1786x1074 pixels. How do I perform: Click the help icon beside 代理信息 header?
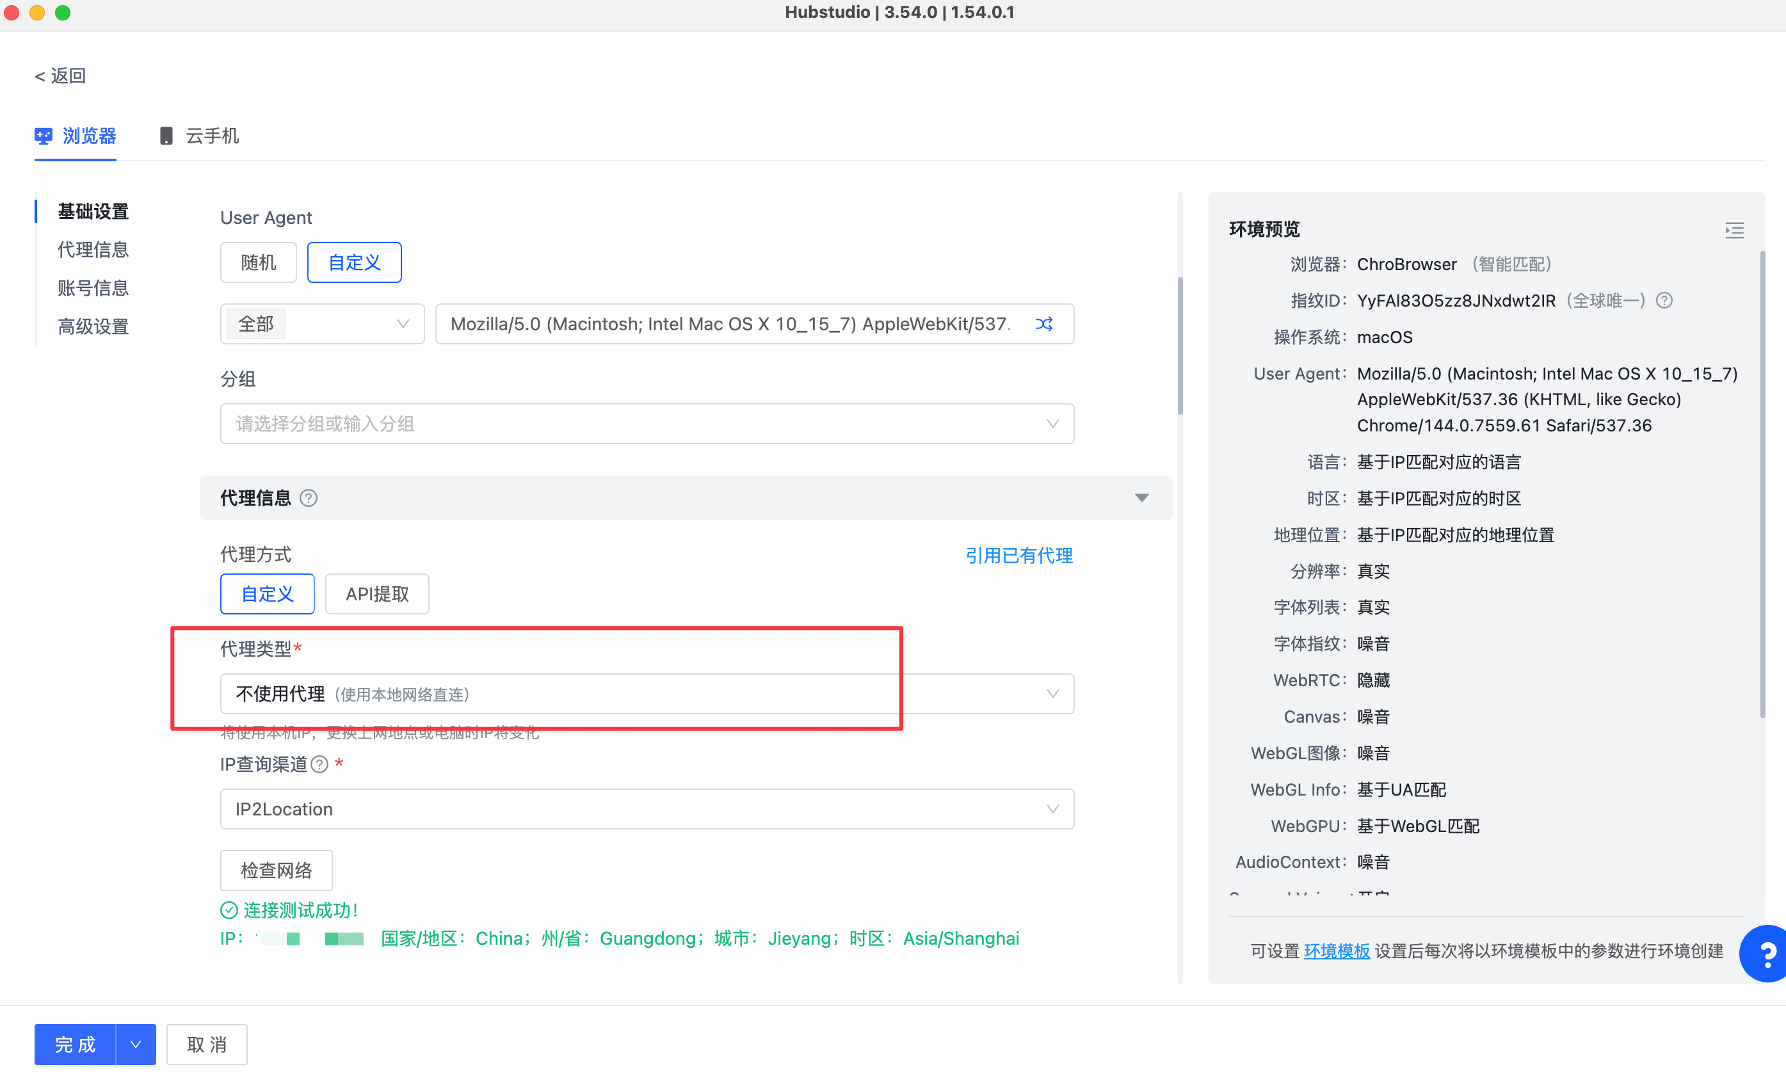(x=309, y=498)
